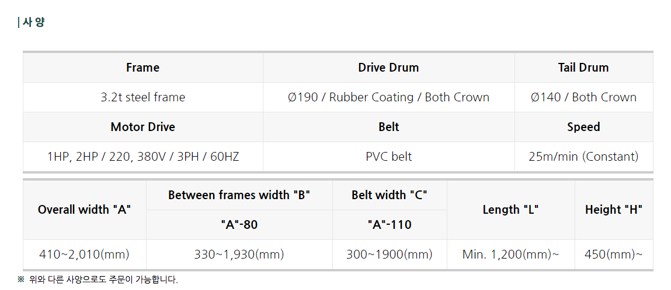671x290 pixels.
Task: Select the "A"-110 belt width formula cell
Action: click(x=390, y=224)
